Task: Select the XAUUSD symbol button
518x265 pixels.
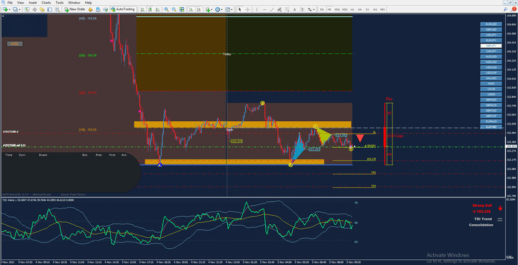Action: 491,78
